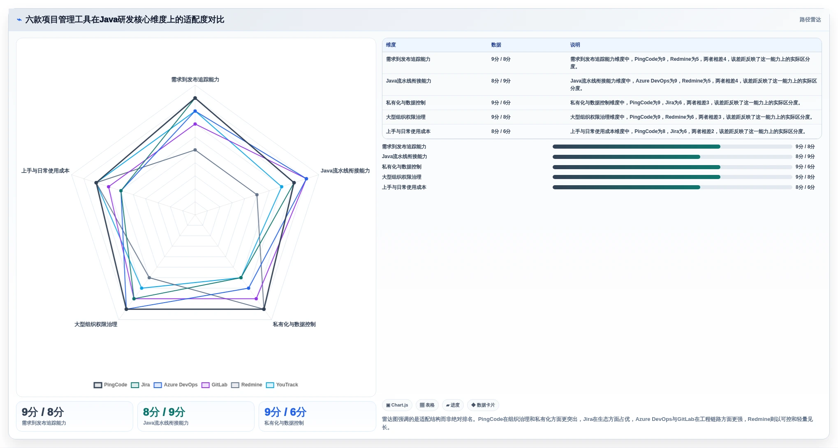Click radar axis label 私有化与数据控制
Viewport: 838px width, 448px height.
pos(294,324)
